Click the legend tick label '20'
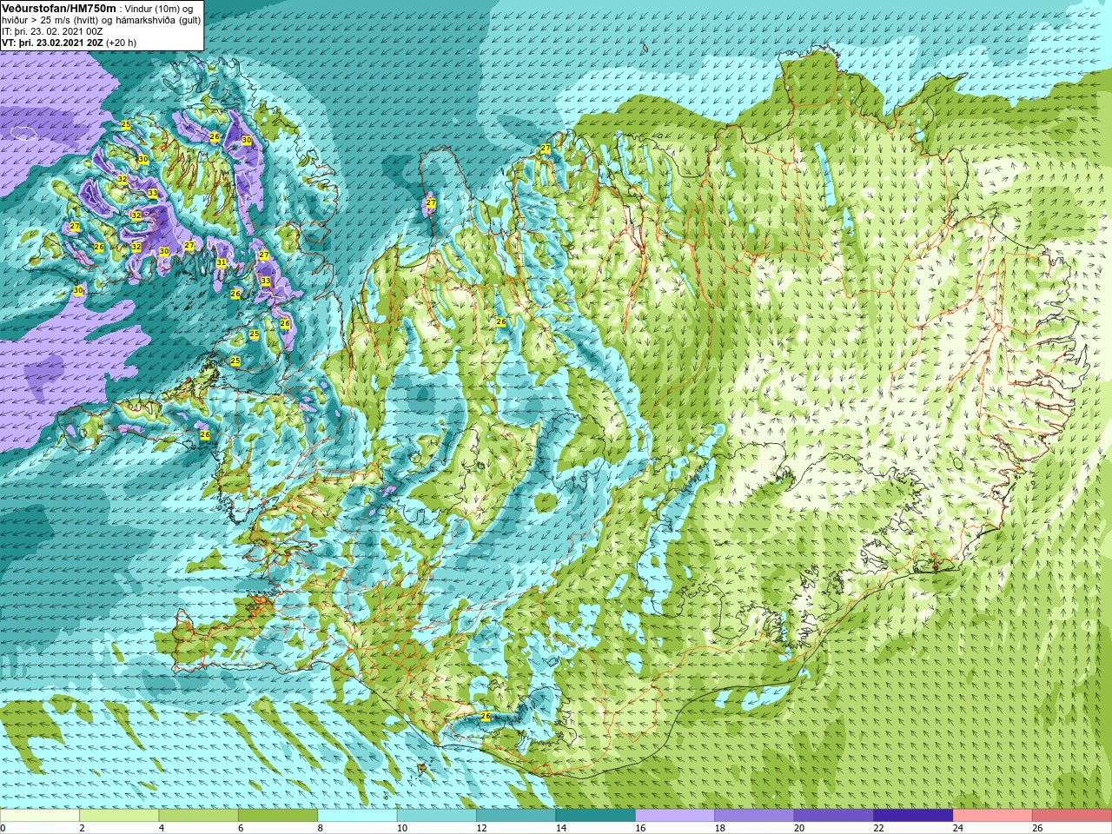This screenshot has width=1112, height=834. click(x=799, y=828)
